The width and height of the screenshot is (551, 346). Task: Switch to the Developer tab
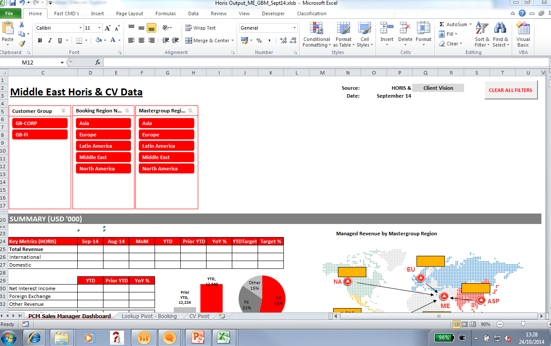[x=273, y=14]
